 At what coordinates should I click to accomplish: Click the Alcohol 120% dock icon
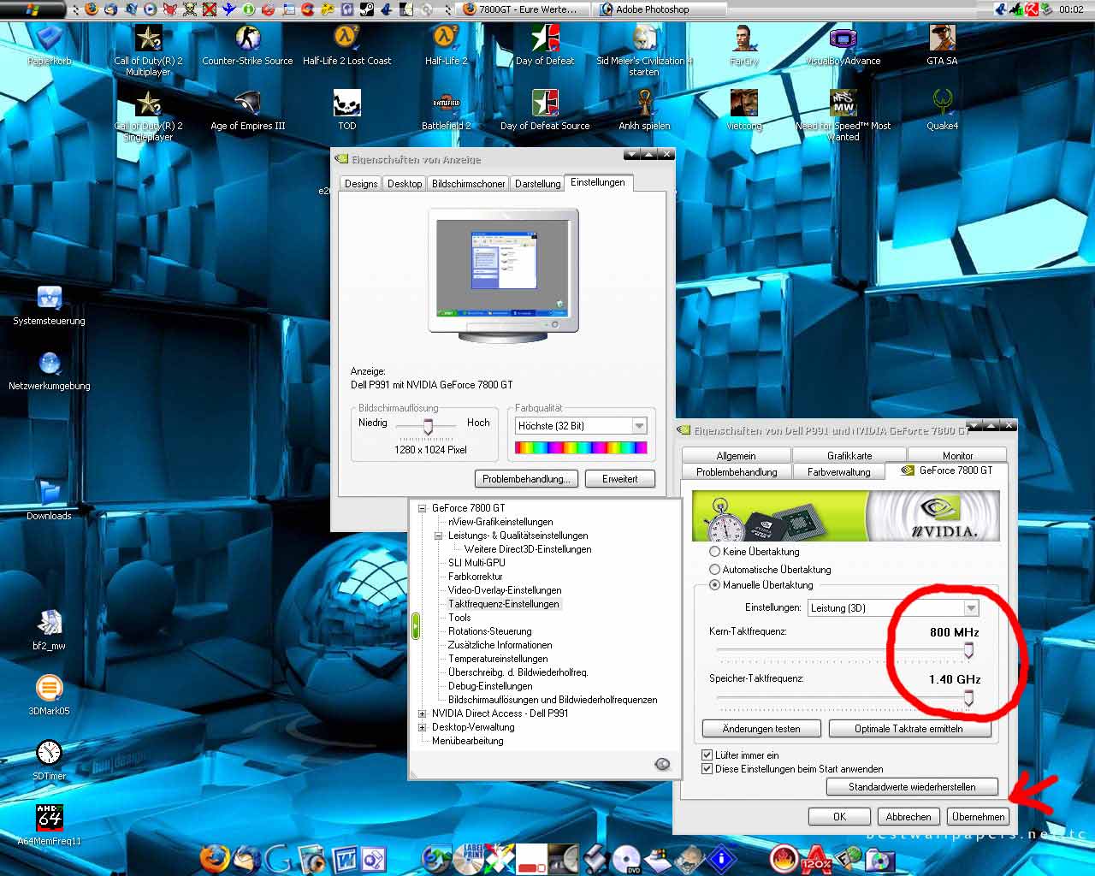tap(815, 858)
